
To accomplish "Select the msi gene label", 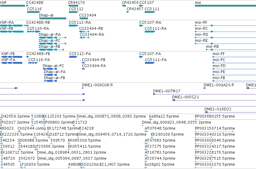I will point(198,3).
